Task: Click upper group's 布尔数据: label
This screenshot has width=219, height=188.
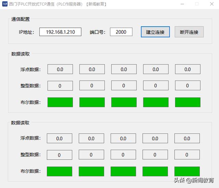Action: pos(30,102)
